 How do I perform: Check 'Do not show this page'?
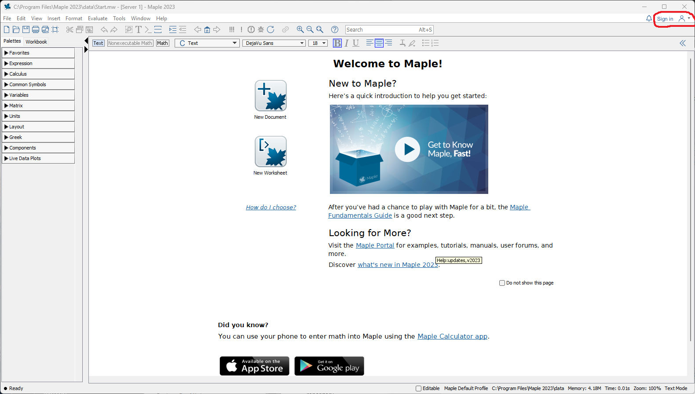pyautogui.click(x=502, y=283)
